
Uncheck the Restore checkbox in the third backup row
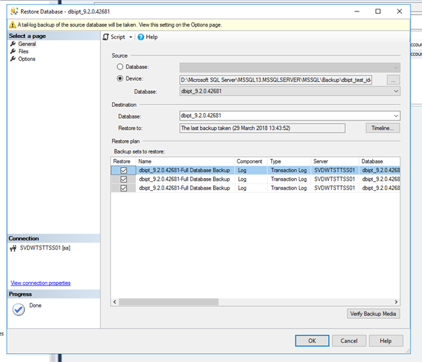[x=124, y=188]
